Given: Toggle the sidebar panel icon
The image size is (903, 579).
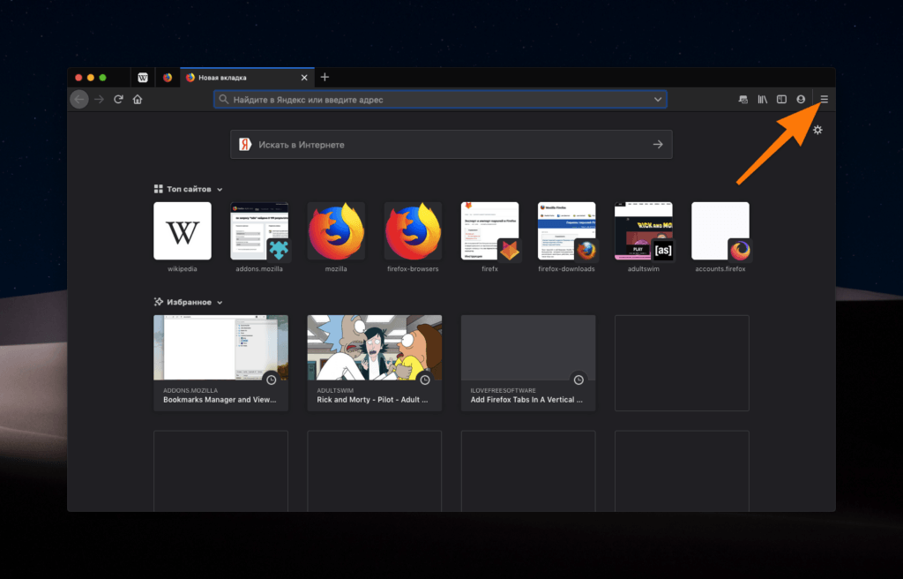Looking at the screenshot, I should point(781,99).
